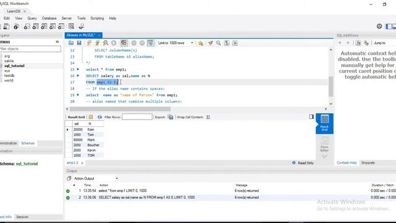Reconnect to DBMS icon
The image size is (396, 223).
(x=81, y=26)
